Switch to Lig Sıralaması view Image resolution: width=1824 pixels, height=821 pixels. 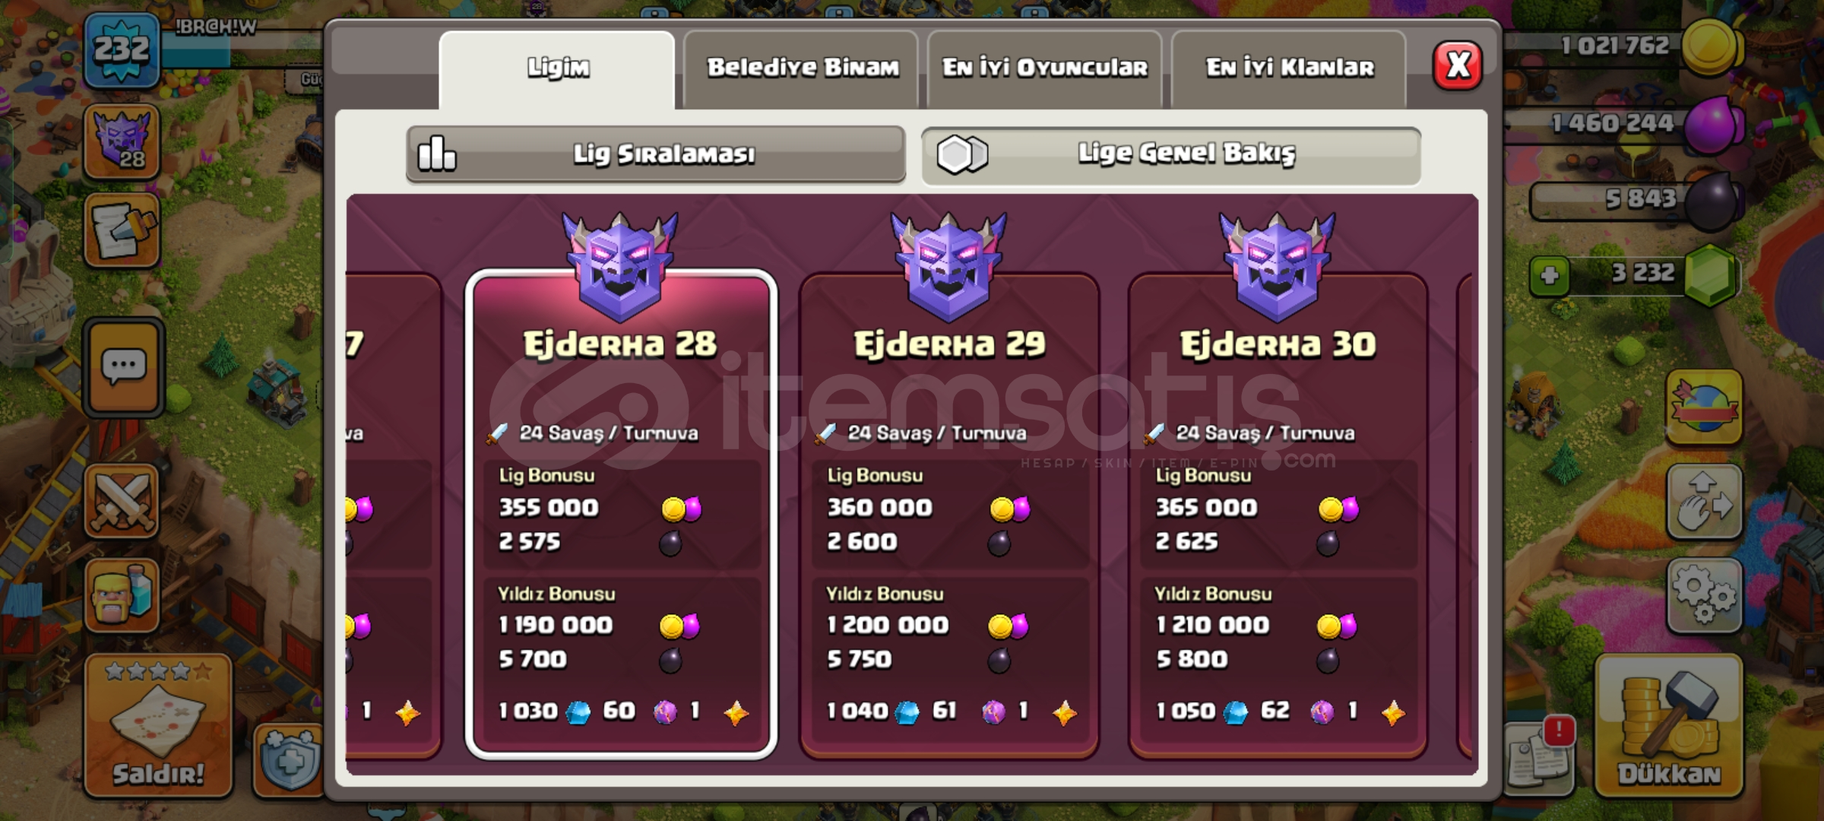click(656, 154)
